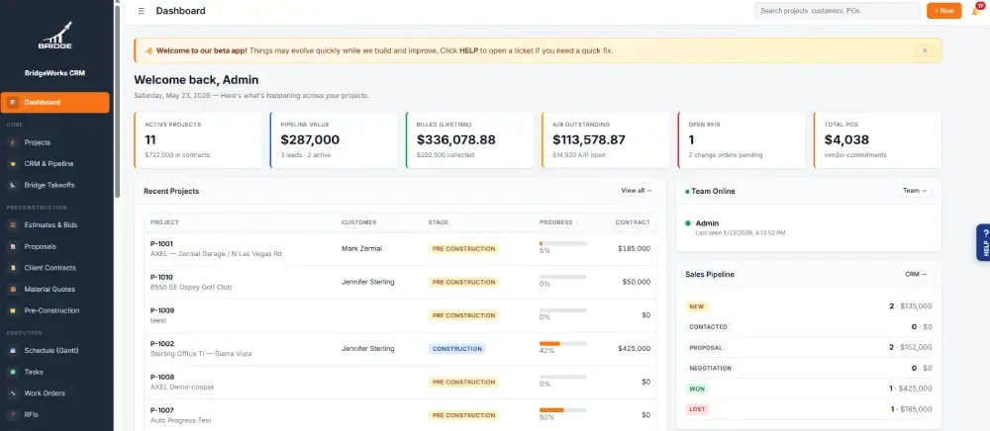Click the NEGOTIATION pipeline stage
This screenshot has height=431, width=990.
(710, 368)
